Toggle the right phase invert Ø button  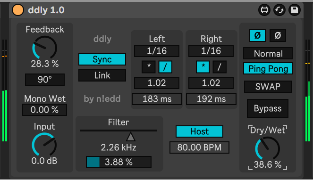[x=278, y=36]
